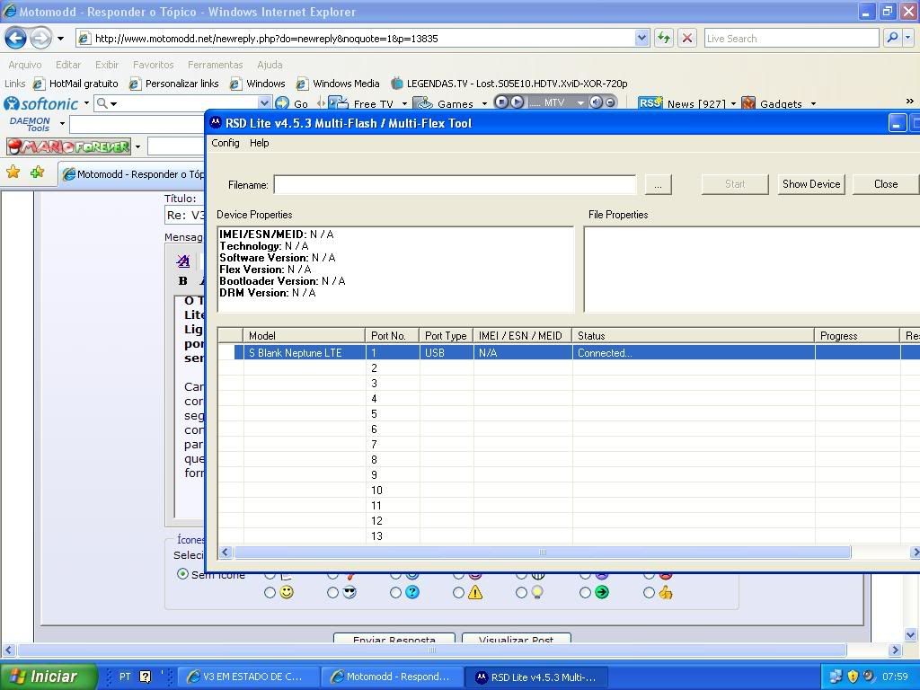
Task: Click the Close button in RSD Lite
Action: 885,184
